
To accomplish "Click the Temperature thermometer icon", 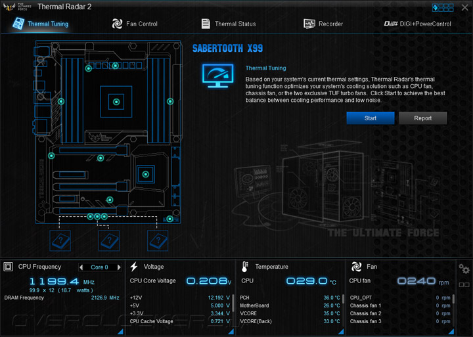I will point(244,267).
